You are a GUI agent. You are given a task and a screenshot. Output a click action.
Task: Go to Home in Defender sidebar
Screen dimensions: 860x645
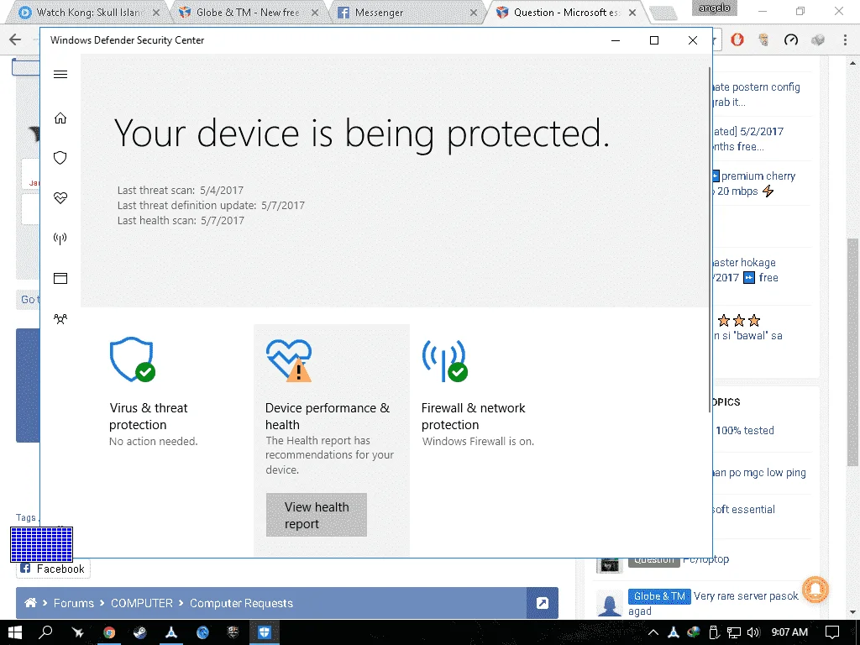[x=60, y=118]
